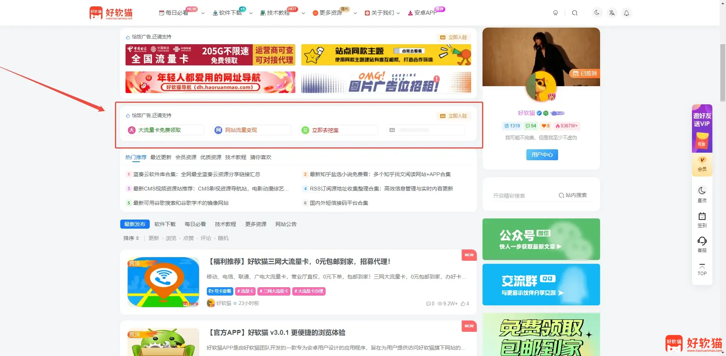The image size is (726, 356).
Task: Open the 年轻人都爱用的网址导航 banner
Action: [x=210, y=82]
